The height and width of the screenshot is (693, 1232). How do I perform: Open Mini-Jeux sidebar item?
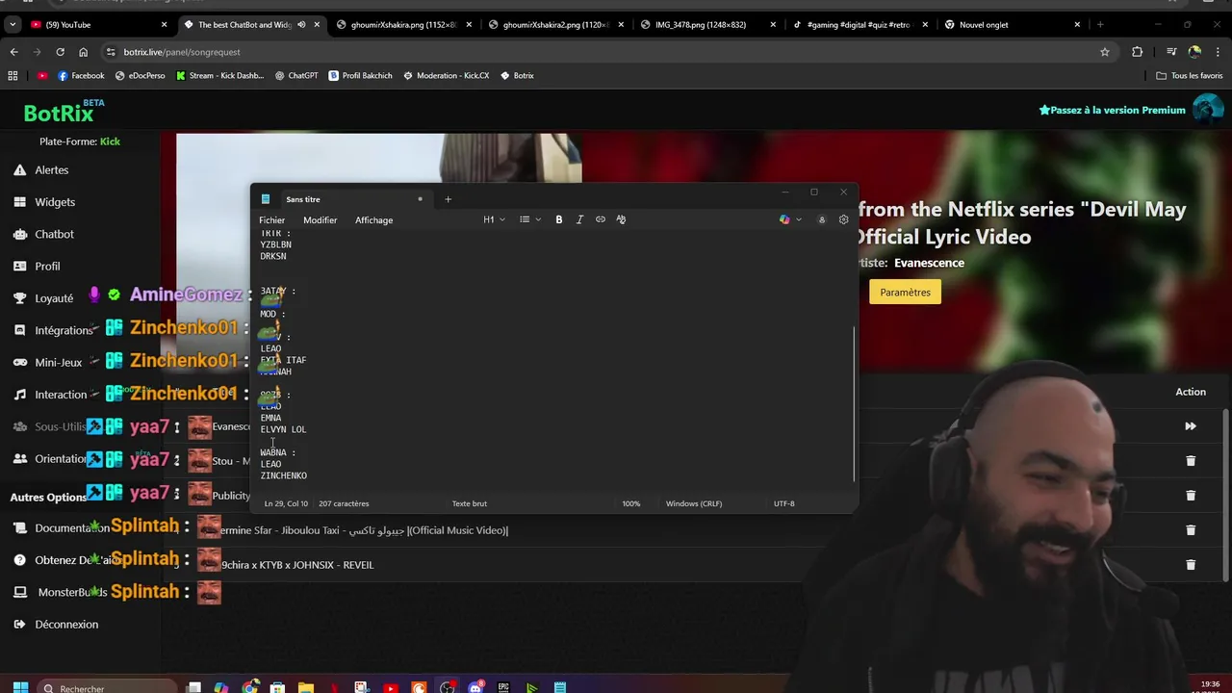[46, 363]
